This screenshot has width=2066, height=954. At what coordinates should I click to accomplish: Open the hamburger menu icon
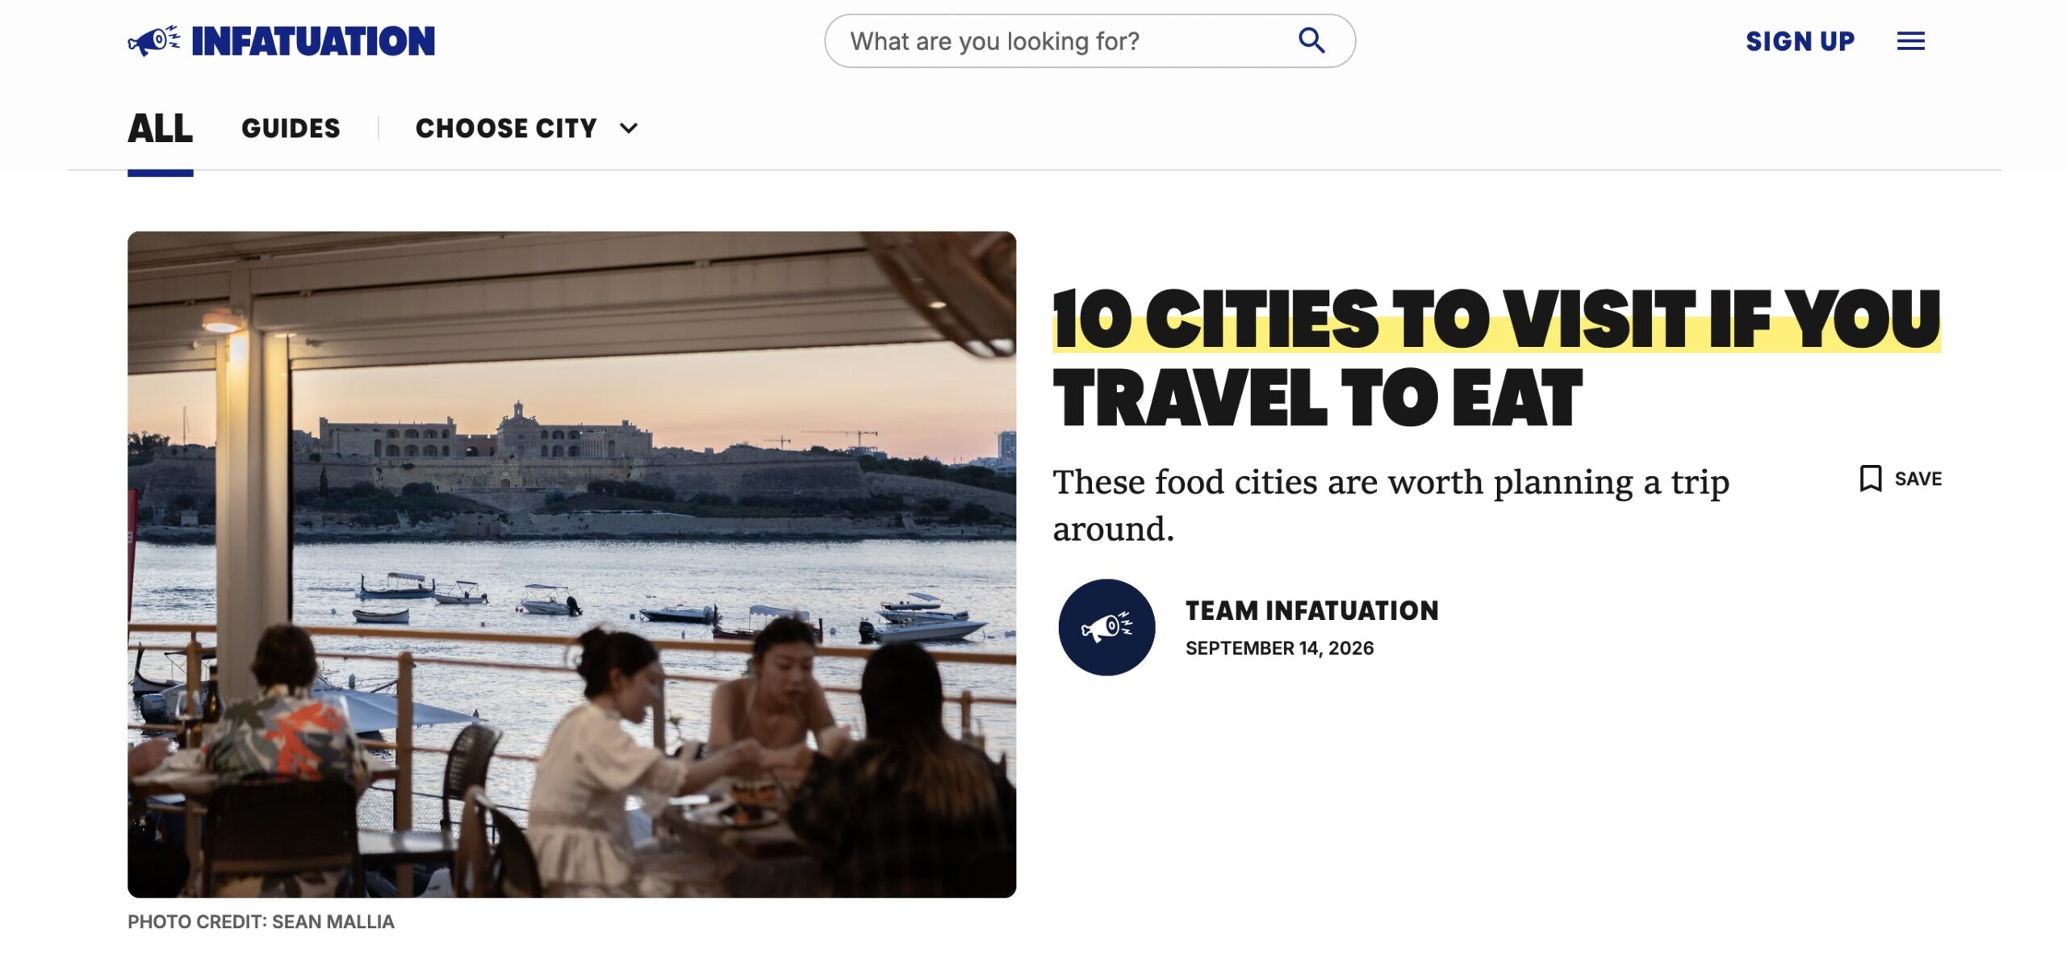pyautogui.click(x=1910, y=41)
